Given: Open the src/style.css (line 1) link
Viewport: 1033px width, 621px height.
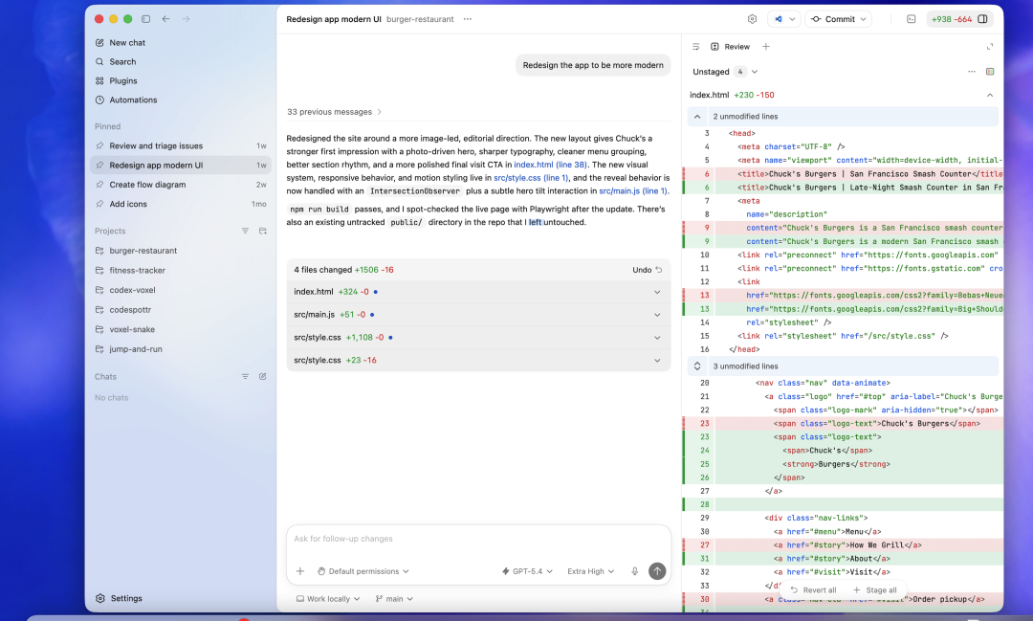Looking at the screenshot, I should point(531,178).
